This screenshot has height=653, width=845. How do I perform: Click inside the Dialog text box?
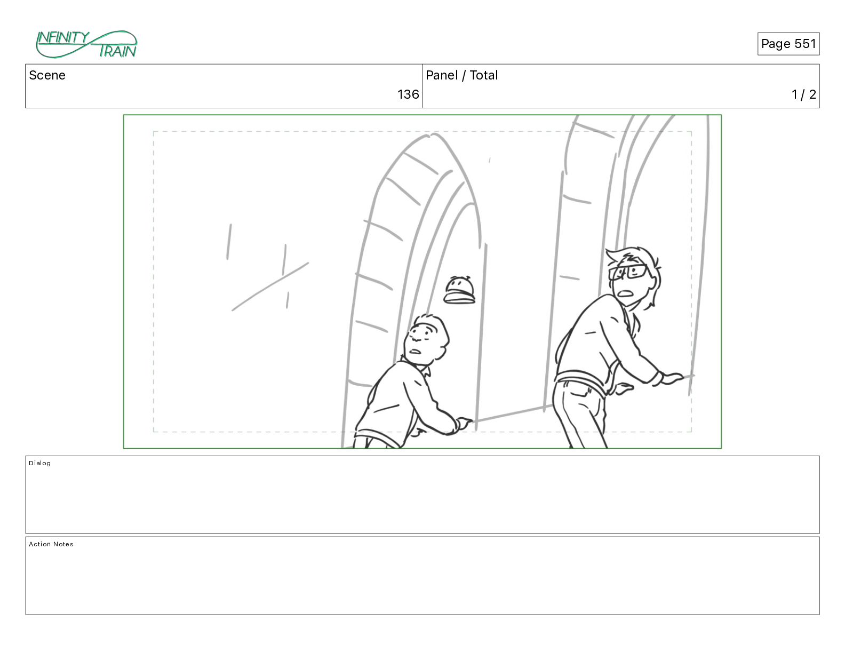(x=422, y=495)
